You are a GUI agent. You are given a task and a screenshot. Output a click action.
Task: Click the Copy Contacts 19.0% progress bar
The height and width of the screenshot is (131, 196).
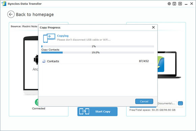(98, 53)
